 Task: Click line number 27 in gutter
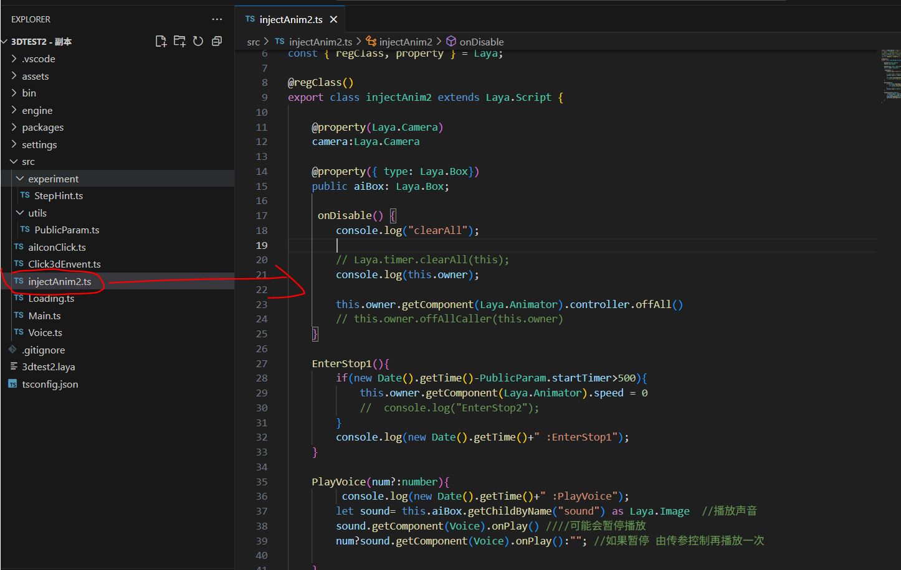click(262, 363)
